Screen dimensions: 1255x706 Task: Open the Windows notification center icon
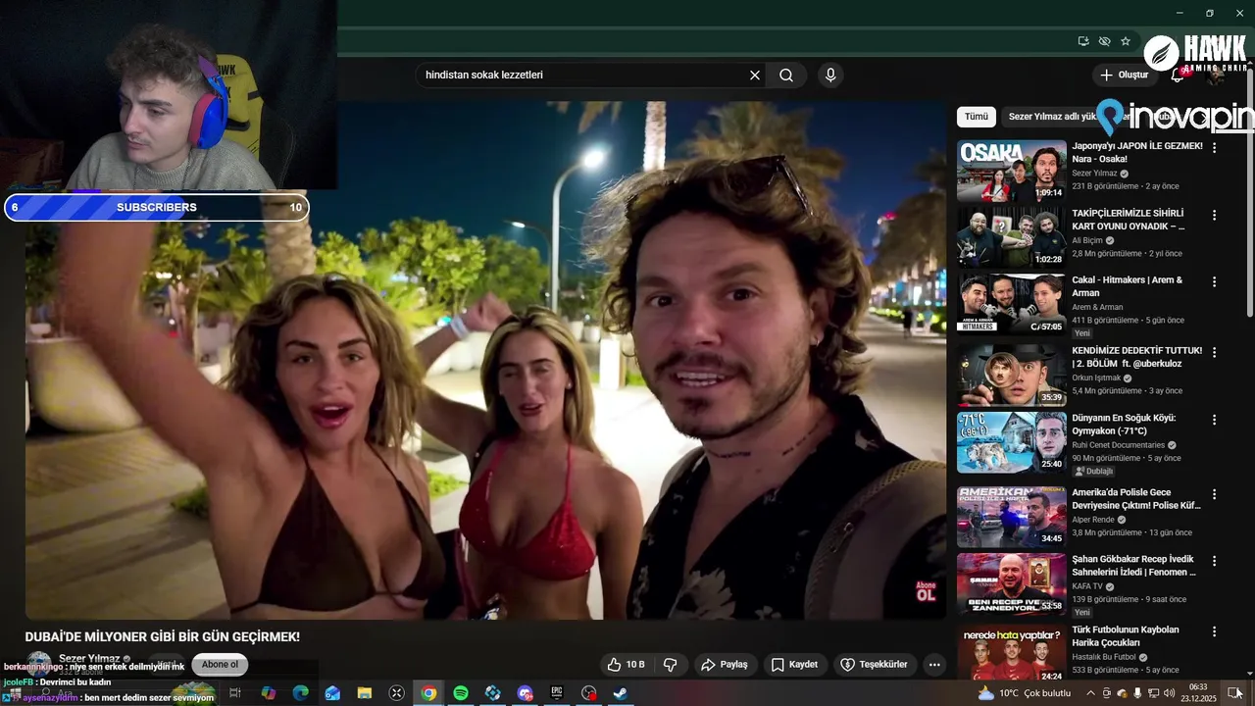tap(1234, 693)
